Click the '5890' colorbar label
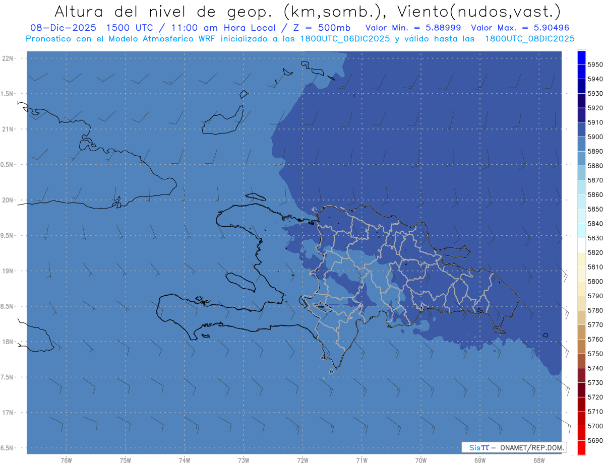 click(x=595, y=152)
